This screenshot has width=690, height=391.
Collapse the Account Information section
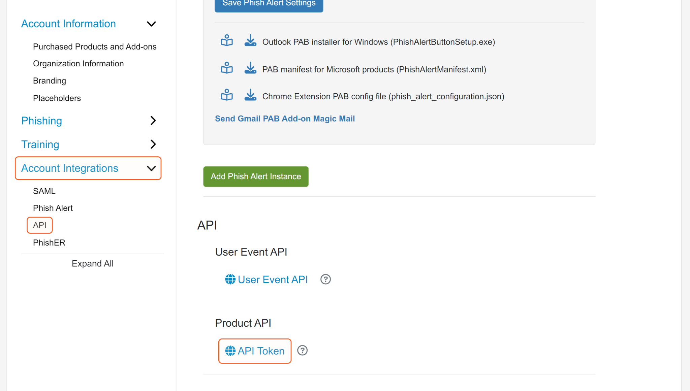151,24
